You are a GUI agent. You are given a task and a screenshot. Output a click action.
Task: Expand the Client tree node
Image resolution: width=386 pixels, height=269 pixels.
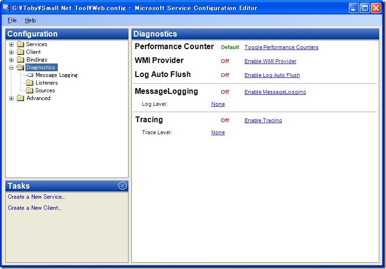click(x=12, y=52)
